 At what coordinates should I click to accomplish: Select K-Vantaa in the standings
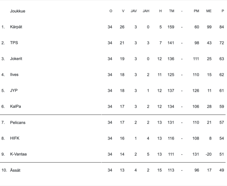pyautogui.click(x=18, y=154)
